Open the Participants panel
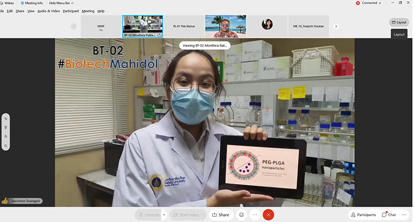The height and width of the screenshot is (222, 415). pos(363,215)
